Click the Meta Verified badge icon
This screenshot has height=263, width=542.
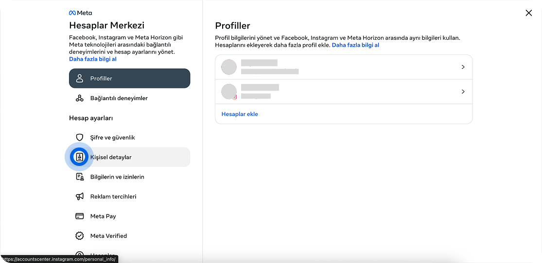click(x=80, y=236)
